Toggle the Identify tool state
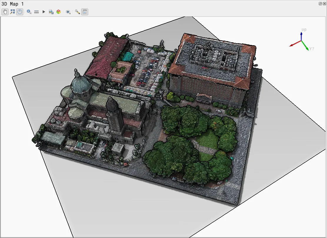 29,12
